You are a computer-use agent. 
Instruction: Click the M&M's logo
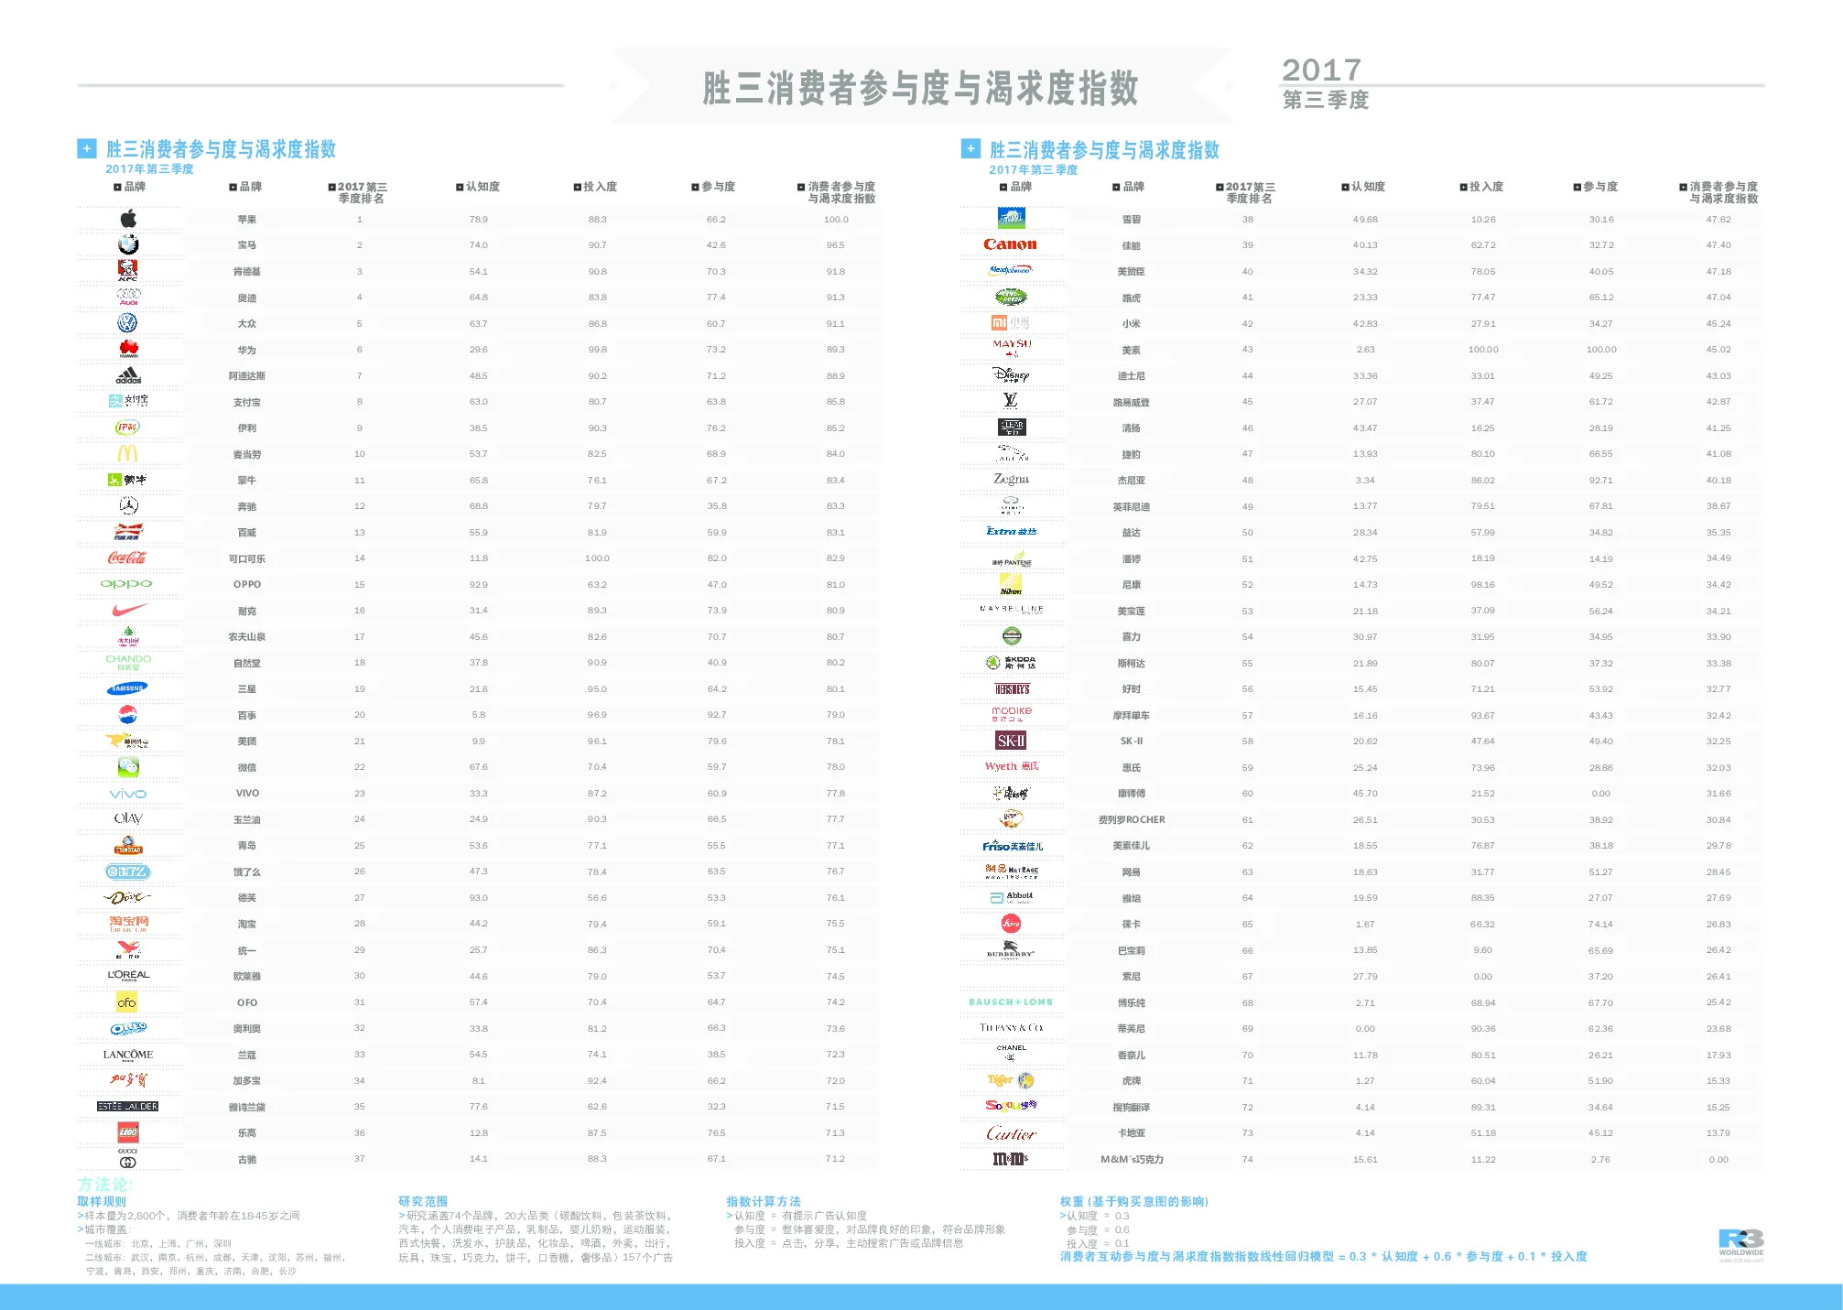pos(1011,1159)
